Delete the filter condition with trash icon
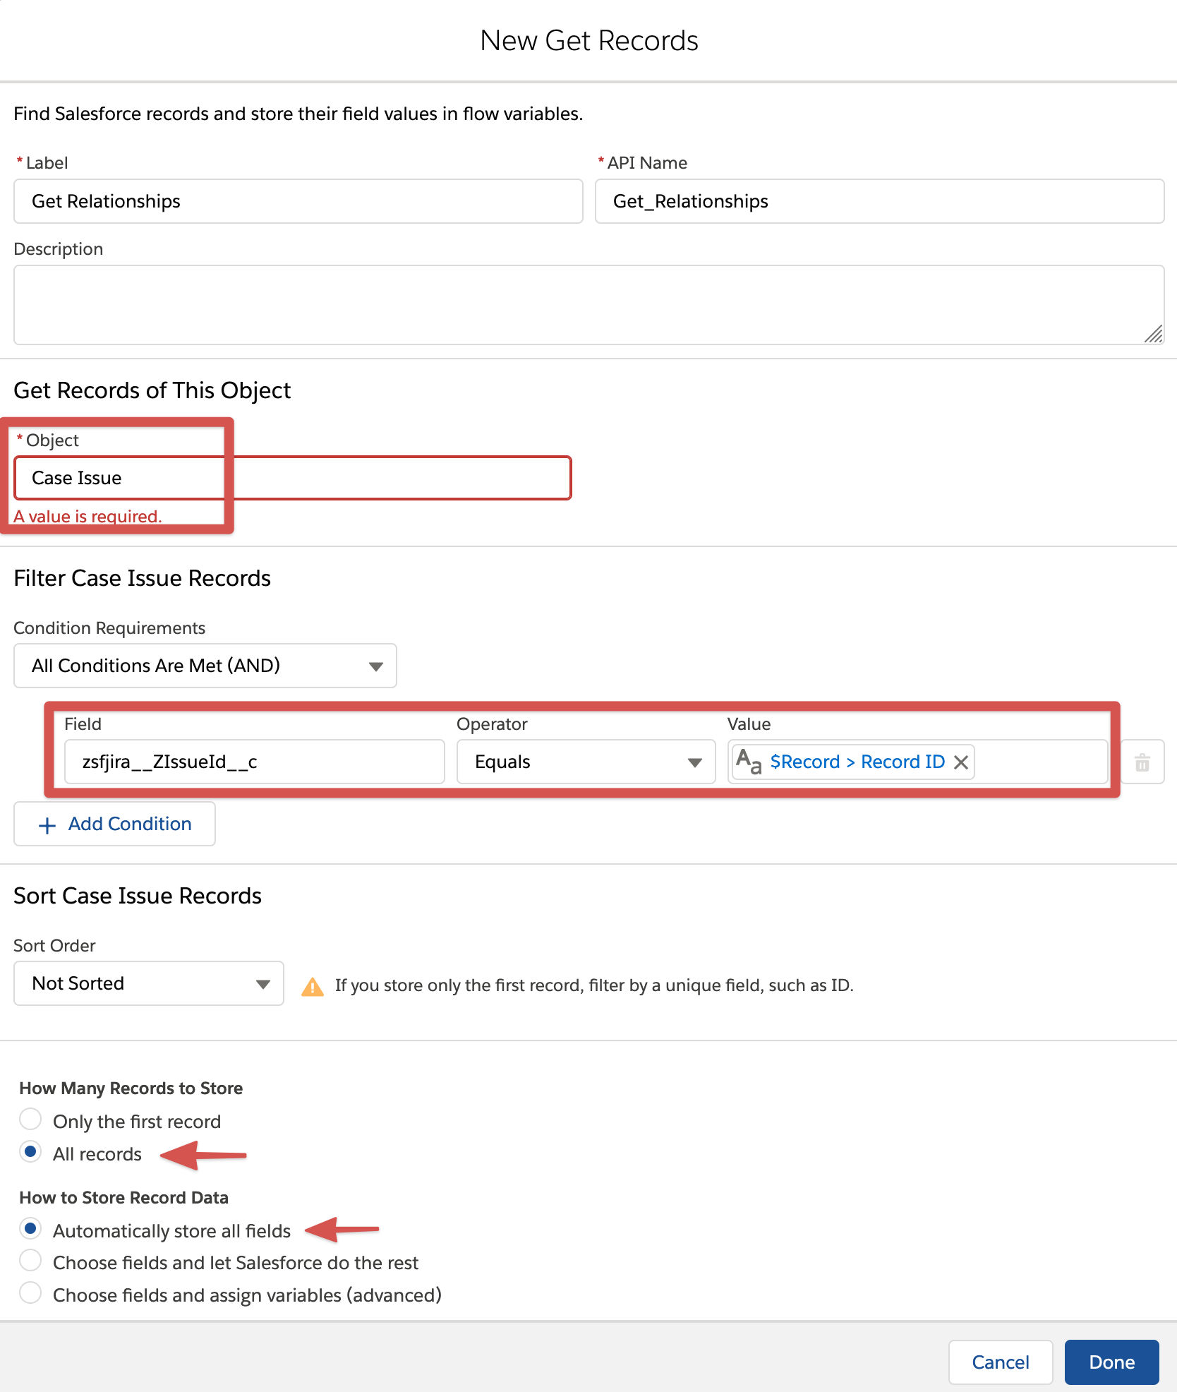The width and height of the screenshot is (1177, 1392). [1142, 762]
